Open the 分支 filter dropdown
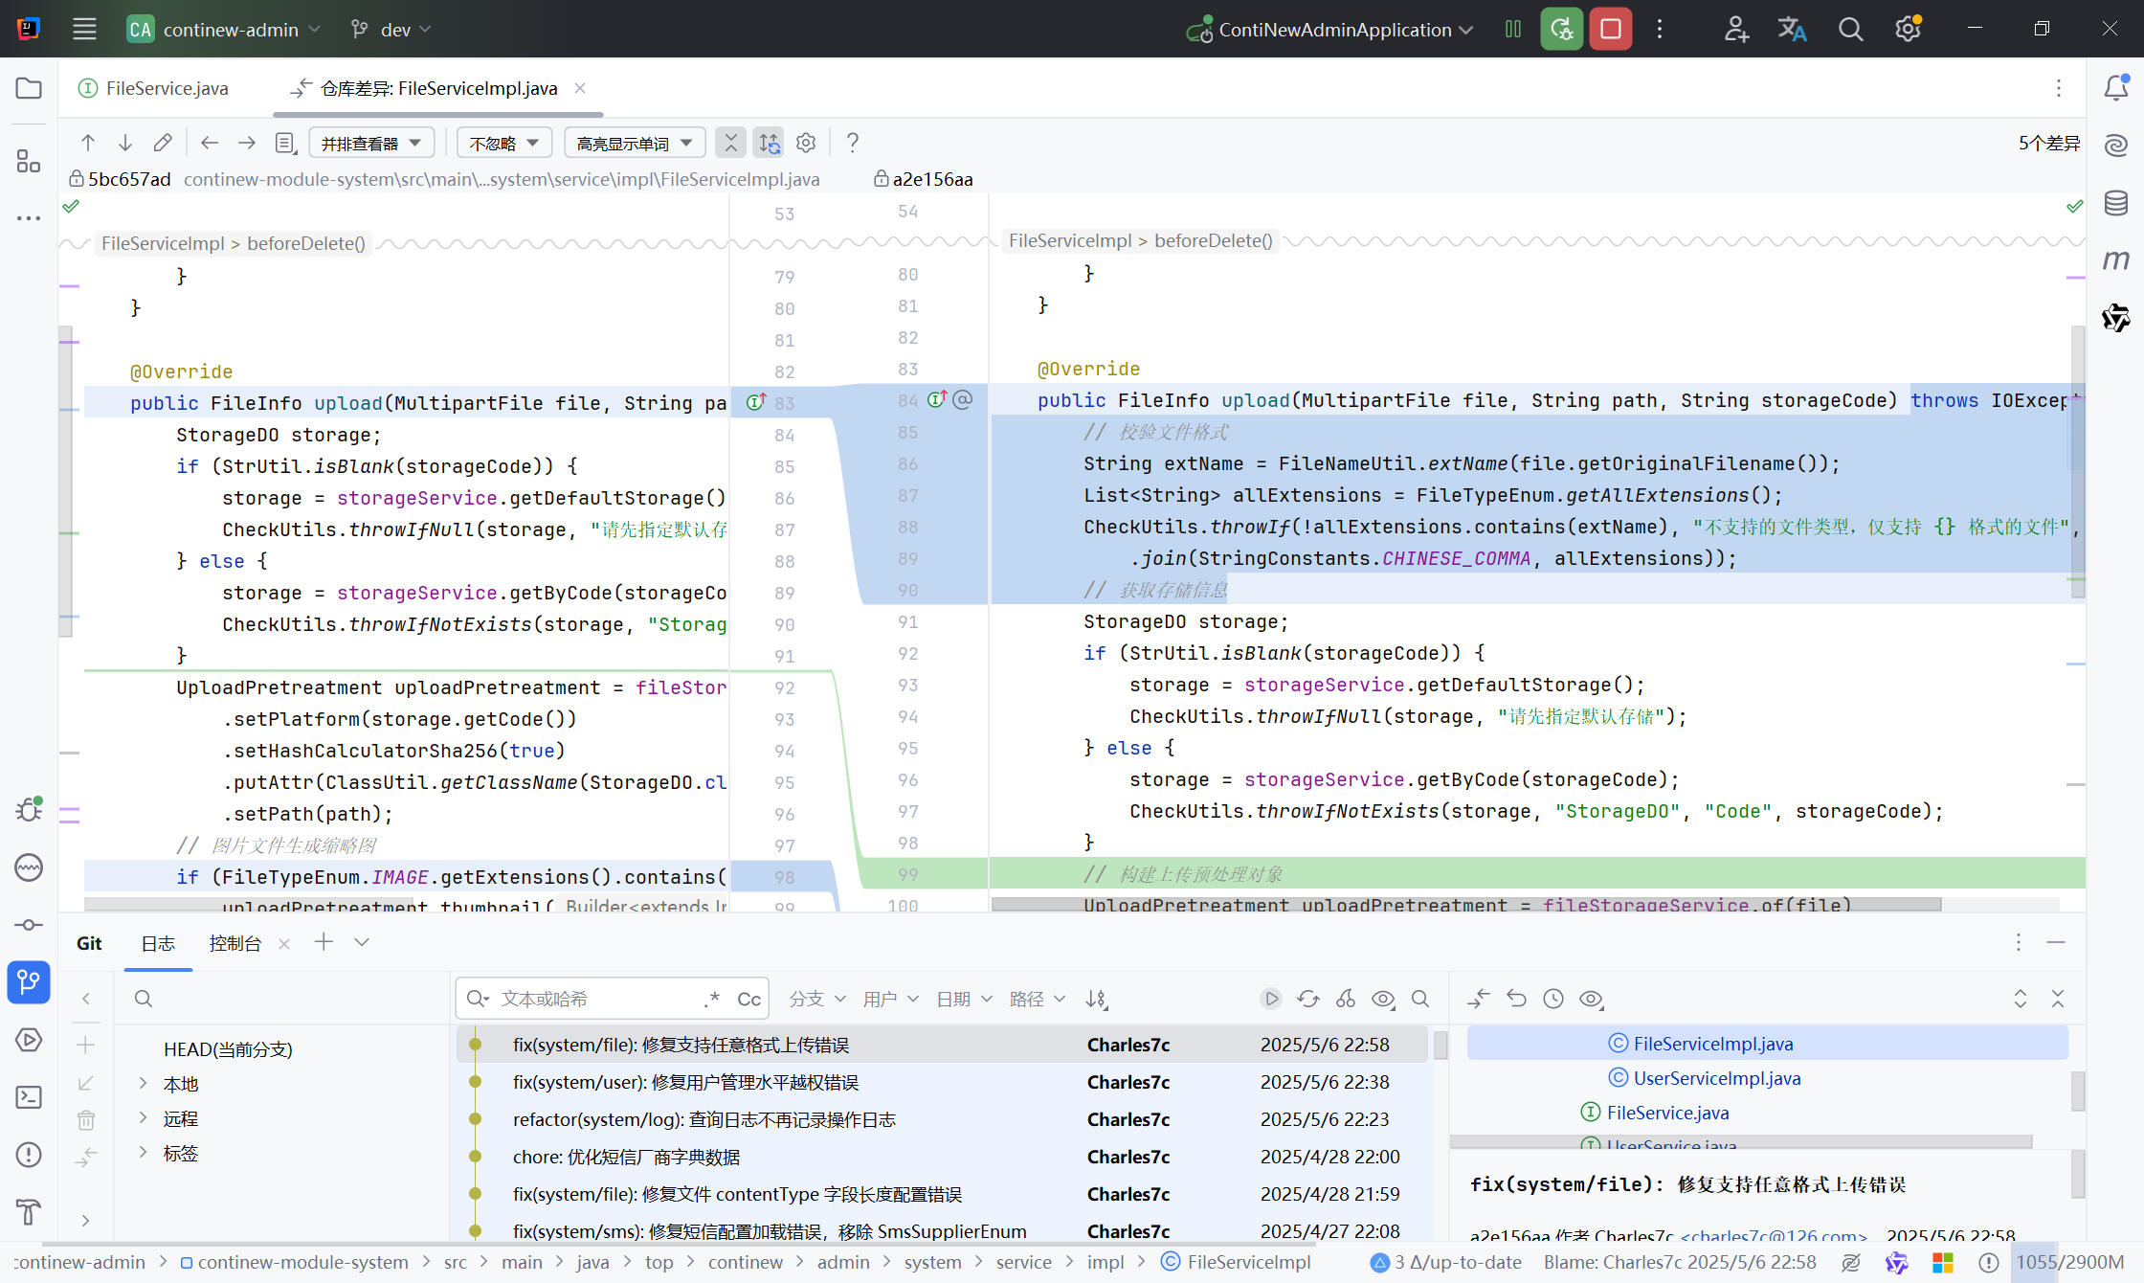The image size is (2144, 1283). [816, 999]
